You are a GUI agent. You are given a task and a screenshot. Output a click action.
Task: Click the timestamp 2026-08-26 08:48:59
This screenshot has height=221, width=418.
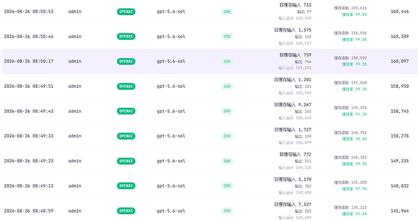28,211
